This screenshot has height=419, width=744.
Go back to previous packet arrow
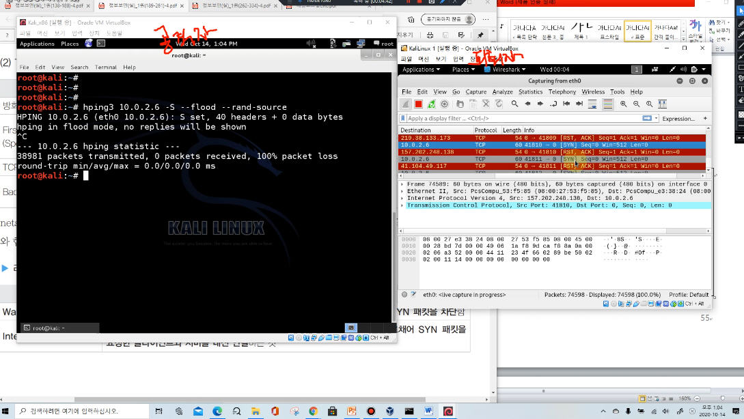(527, 104)
